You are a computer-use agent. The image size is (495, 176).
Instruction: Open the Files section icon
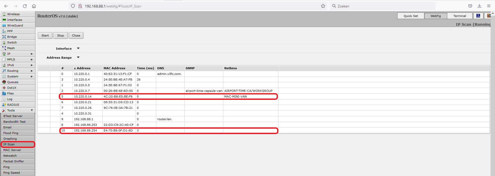click(4, 93)
